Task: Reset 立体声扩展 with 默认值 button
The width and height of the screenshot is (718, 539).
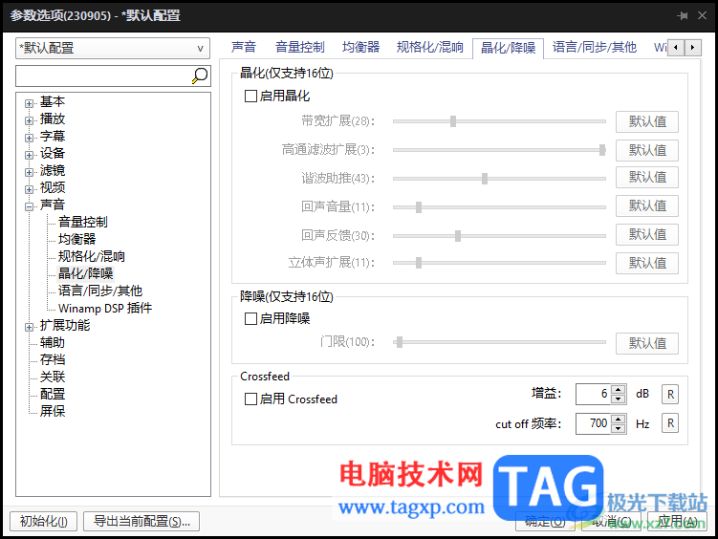Action: pos(647,263)
